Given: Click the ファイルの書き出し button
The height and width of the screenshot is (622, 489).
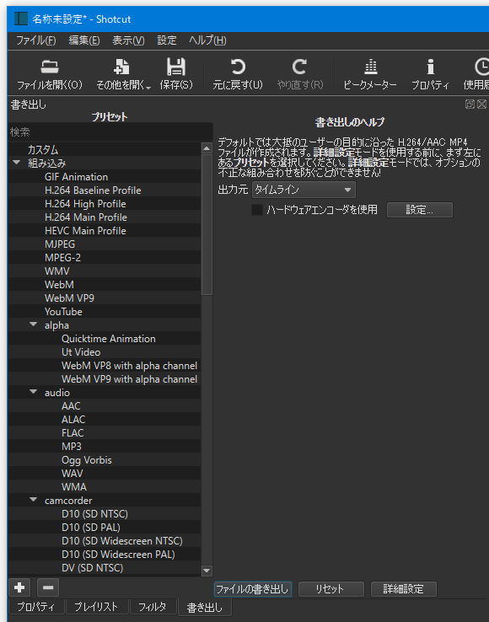Looking at the screenshot, I should click(252, 589).
